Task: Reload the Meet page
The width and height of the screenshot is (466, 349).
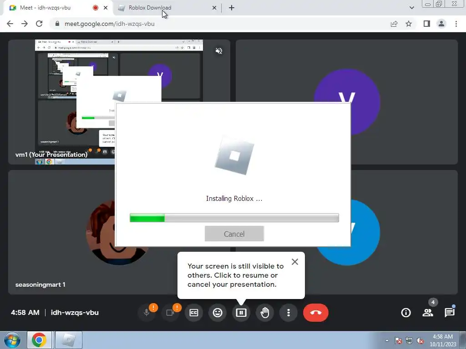Action: [x=39, y=24]
